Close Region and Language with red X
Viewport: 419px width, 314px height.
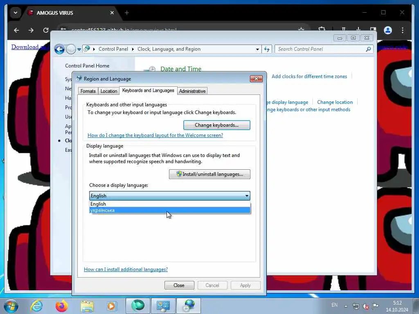click(x=256, y=78)
